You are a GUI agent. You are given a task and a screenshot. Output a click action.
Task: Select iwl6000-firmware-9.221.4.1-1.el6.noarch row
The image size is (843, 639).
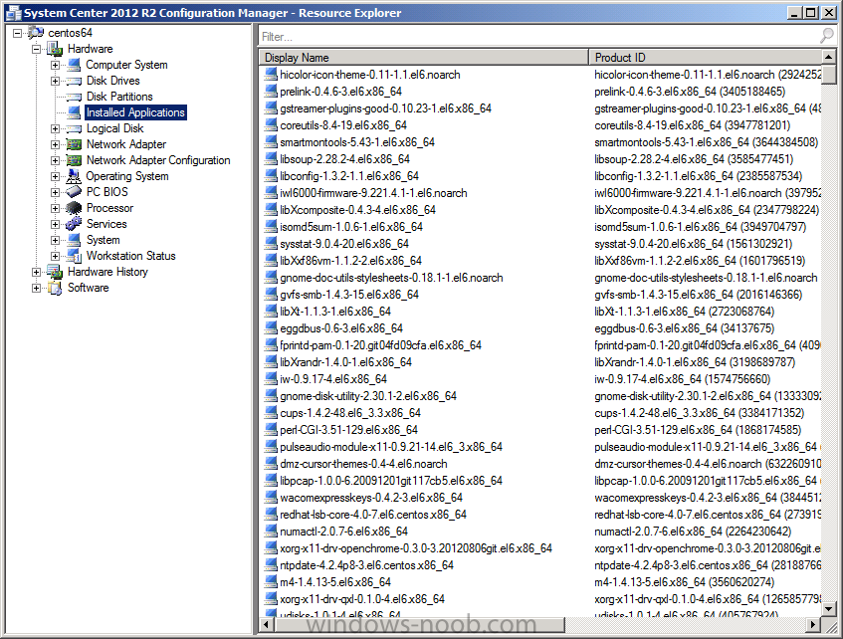[x=373, y=193]
